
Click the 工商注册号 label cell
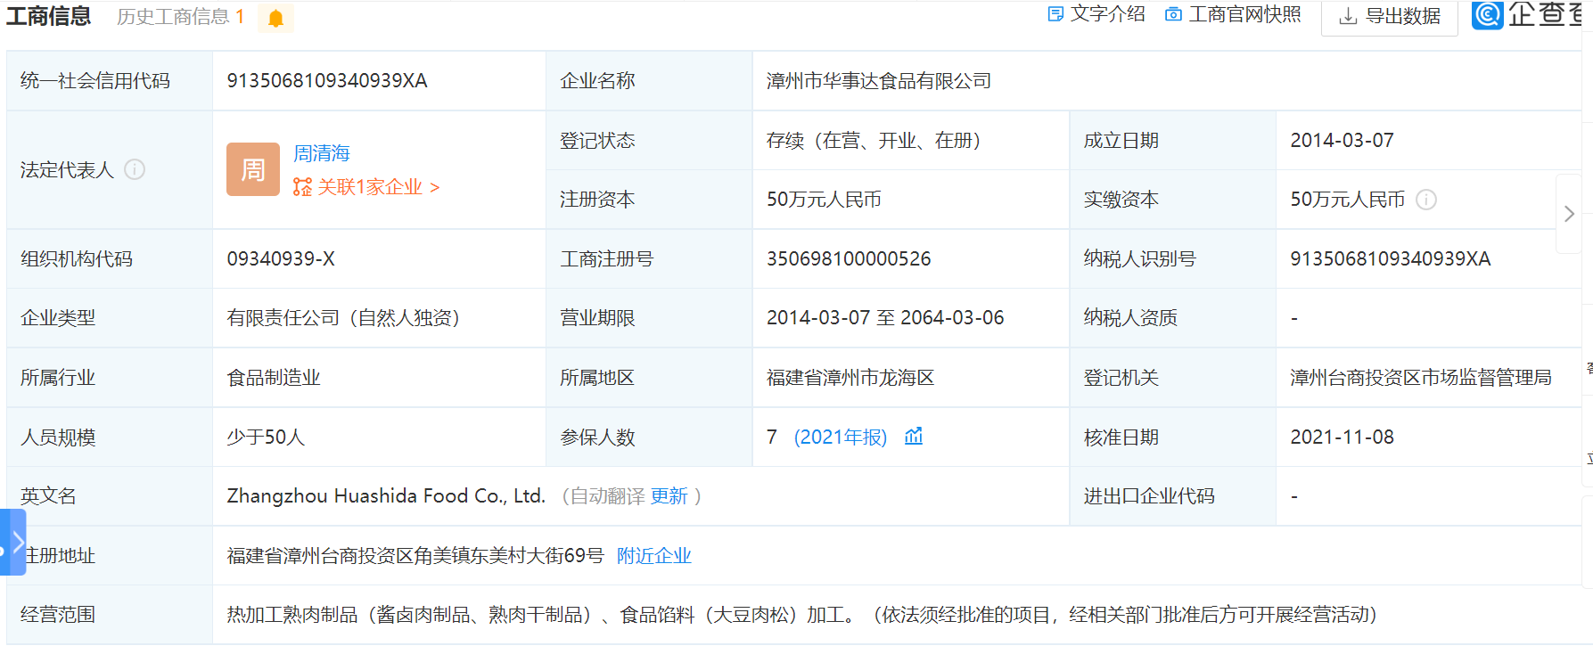649,259
